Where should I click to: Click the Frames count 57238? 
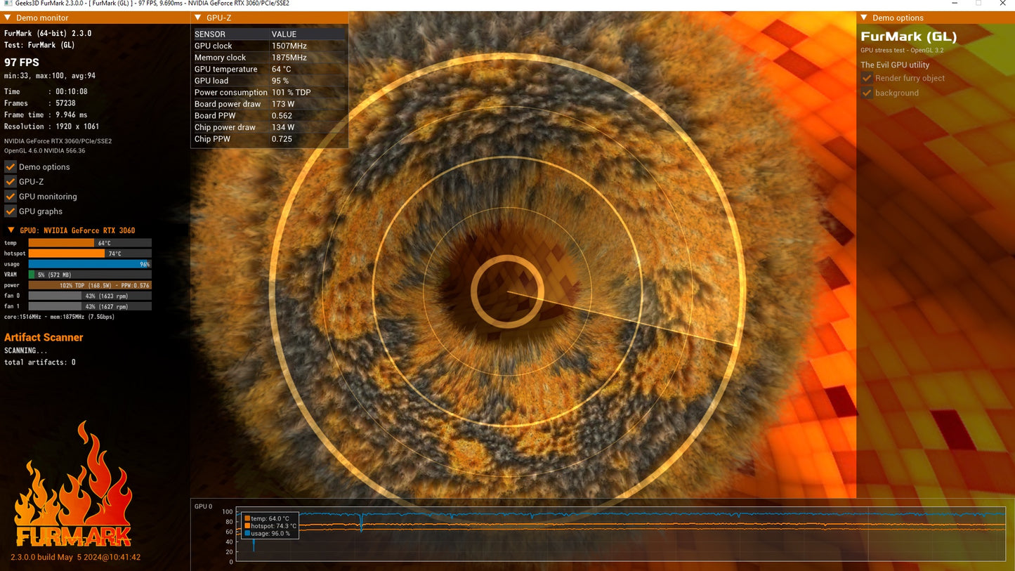click(x=65, y=103)
